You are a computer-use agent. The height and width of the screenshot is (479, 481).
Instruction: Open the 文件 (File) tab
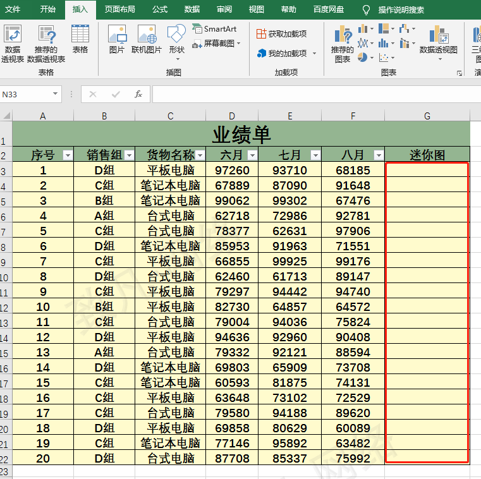pyautogui.click(x=13, y=9)
